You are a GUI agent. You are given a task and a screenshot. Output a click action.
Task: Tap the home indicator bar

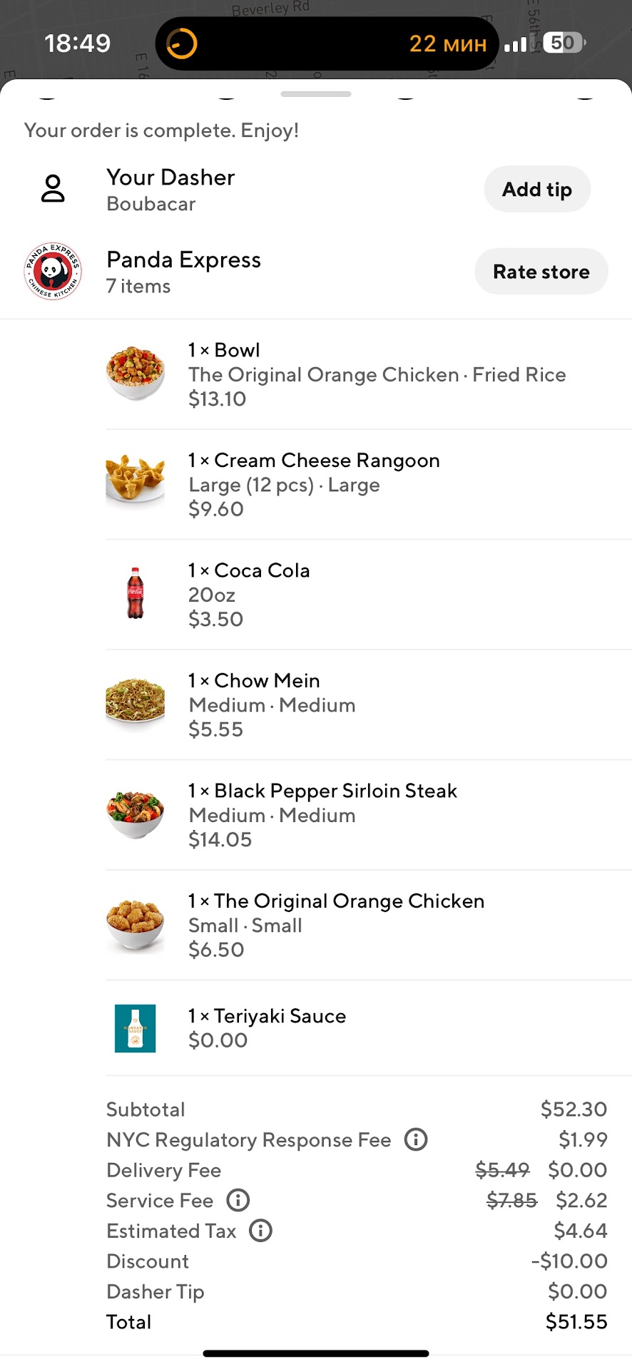pos(316,1353)
